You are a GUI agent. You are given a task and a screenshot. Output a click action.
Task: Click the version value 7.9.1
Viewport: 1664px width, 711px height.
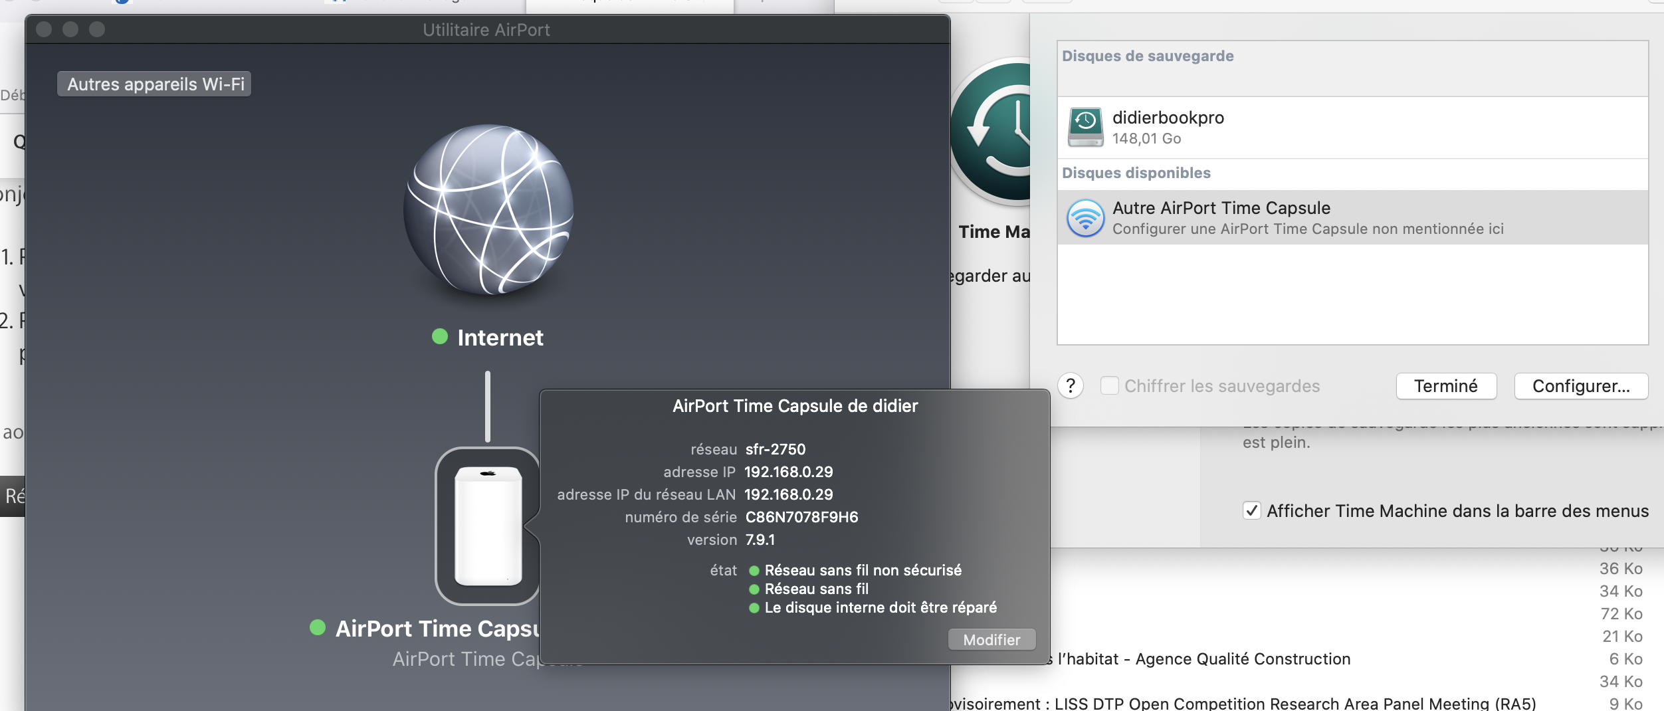coord(760,540)
